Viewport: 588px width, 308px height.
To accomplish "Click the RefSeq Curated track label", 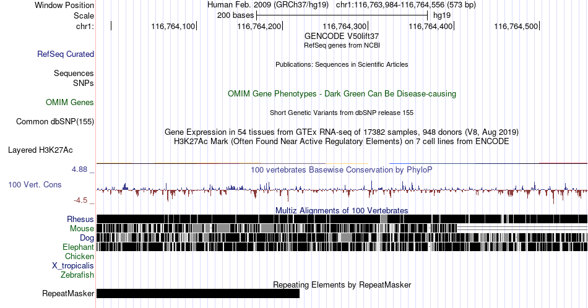I will click(66, 54).
